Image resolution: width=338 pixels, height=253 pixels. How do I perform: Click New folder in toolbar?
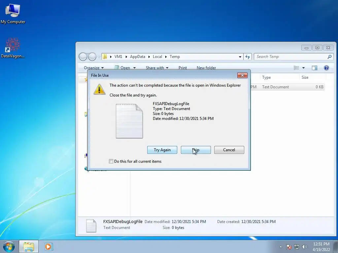pos(206,68)
